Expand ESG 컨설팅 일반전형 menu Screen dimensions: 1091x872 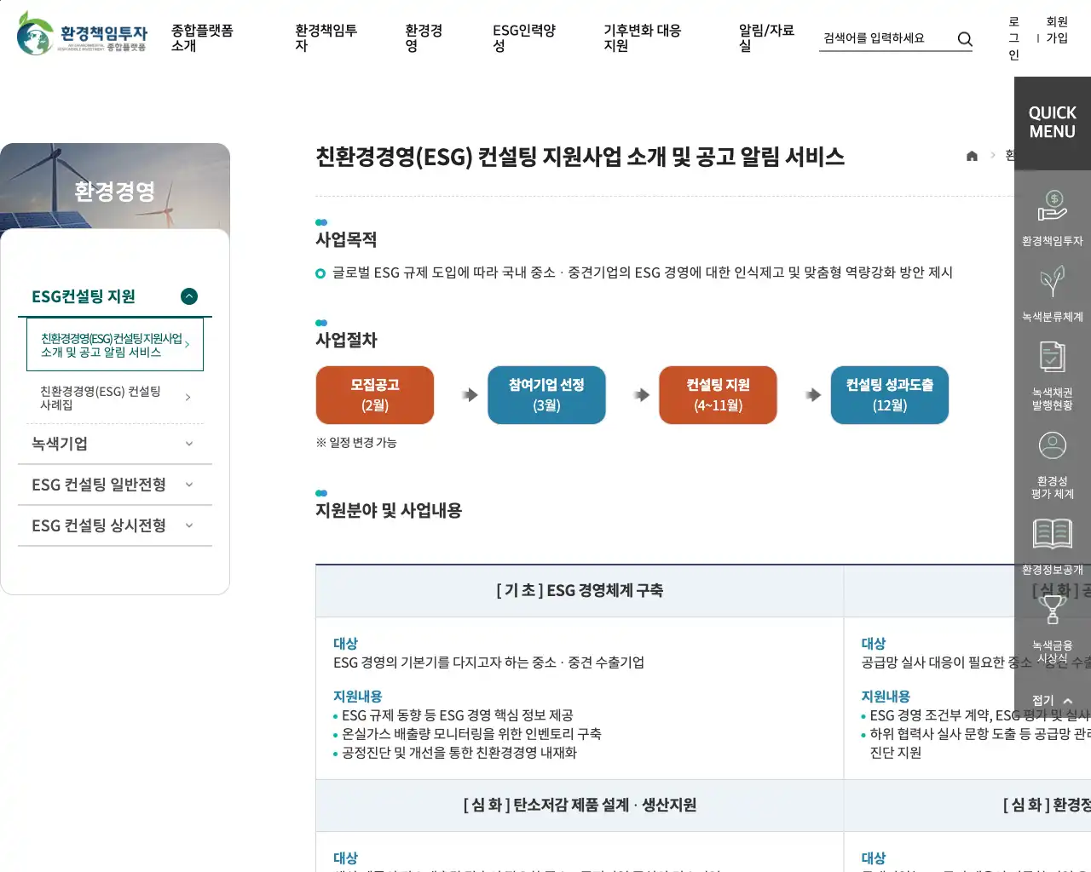(x=189, y=485)
